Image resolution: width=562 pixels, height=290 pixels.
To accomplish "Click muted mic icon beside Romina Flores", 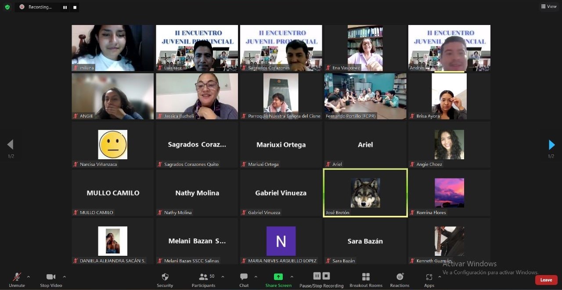I will [412, 212].
